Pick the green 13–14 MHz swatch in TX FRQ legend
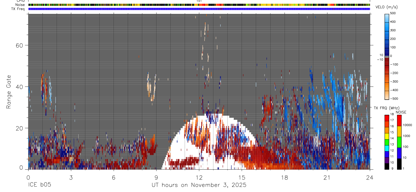Screen dimensions: 416x192 pos(387,142)
